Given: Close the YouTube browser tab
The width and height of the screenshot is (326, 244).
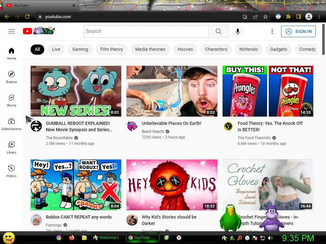Looking at the screenshot, I should 74,5.
